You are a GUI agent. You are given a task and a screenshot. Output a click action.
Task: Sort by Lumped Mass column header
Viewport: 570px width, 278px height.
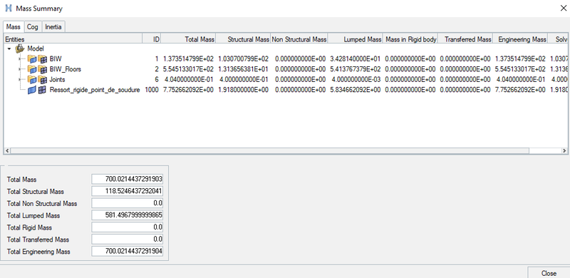coord(356,39)
